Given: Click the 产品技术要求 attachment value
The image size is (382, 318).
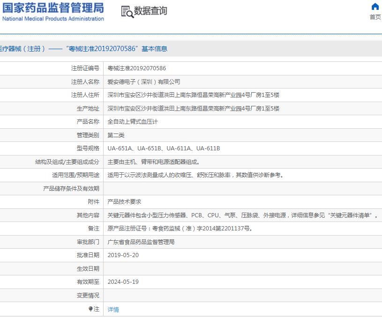Looking at the screenshot, I should click(124, 202).
